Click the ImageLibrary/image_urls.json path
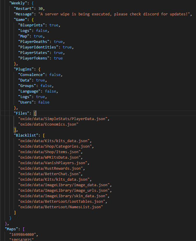The height and width of the screenshot is (241, 196). pyautogui.click(x=64, y=191)
